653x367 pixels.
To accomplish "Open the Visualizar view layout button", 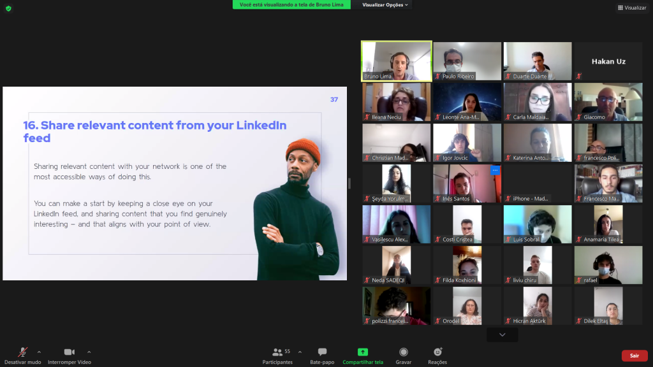I will [631, 8].
